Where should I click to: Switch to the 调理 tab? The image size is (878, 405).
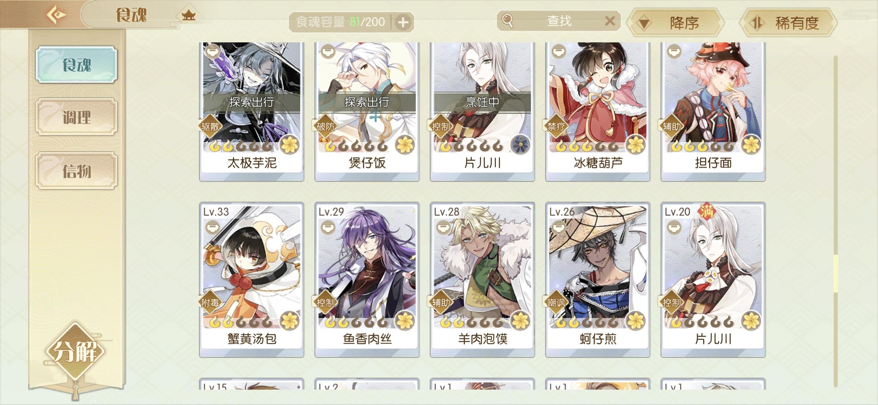pyautogui.click(x=77, y=117)
